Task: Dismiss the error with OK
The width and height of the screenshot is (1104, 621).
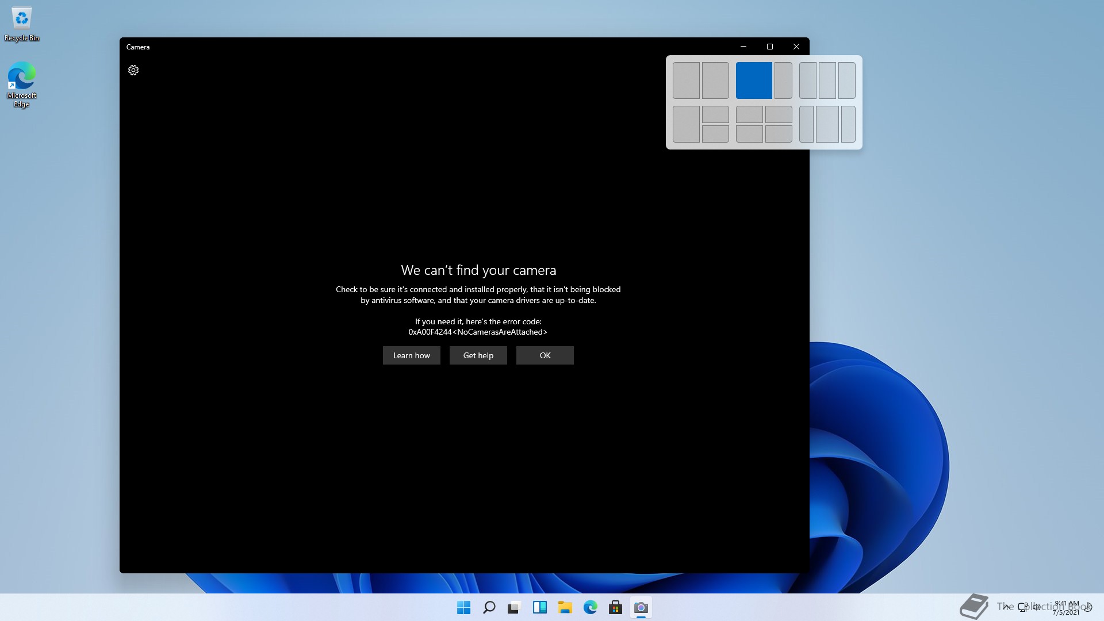Action: click(x=545, y=355)
